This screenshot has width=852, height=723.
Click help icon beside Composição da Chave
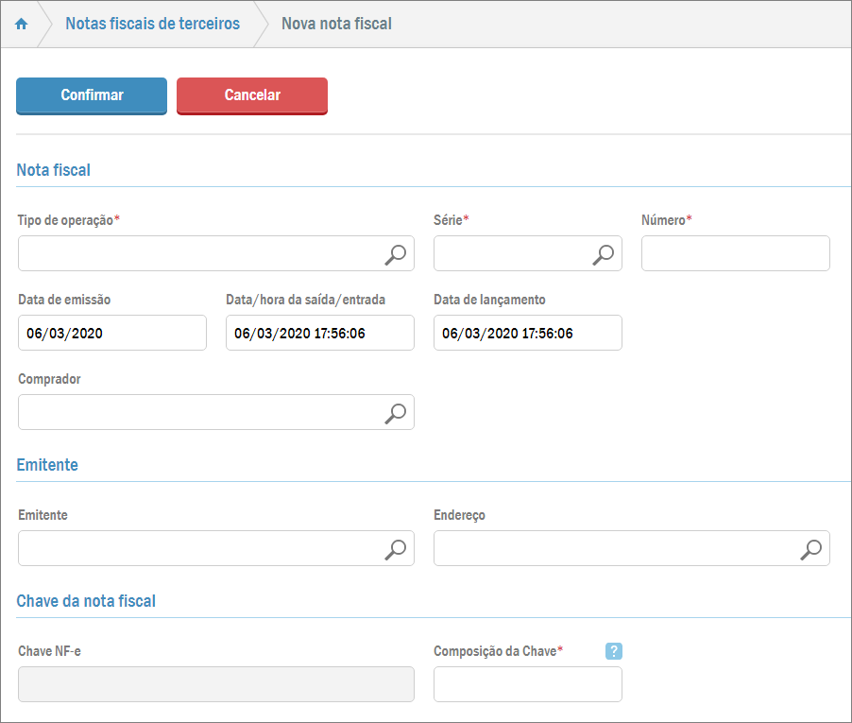(x=614, y=650)
